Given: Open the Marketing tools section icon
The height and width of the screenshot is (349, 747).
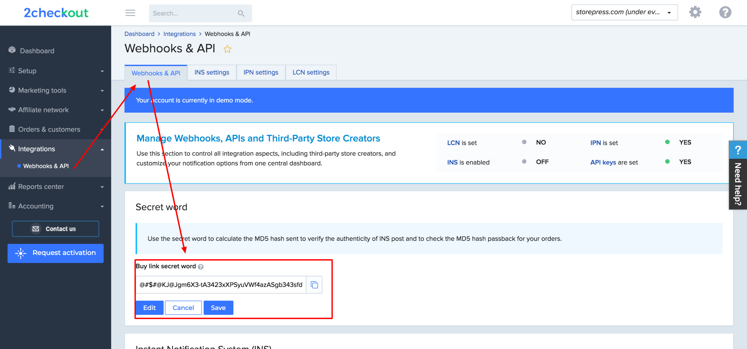Looking at the screenshot, I should click(12, 90).
